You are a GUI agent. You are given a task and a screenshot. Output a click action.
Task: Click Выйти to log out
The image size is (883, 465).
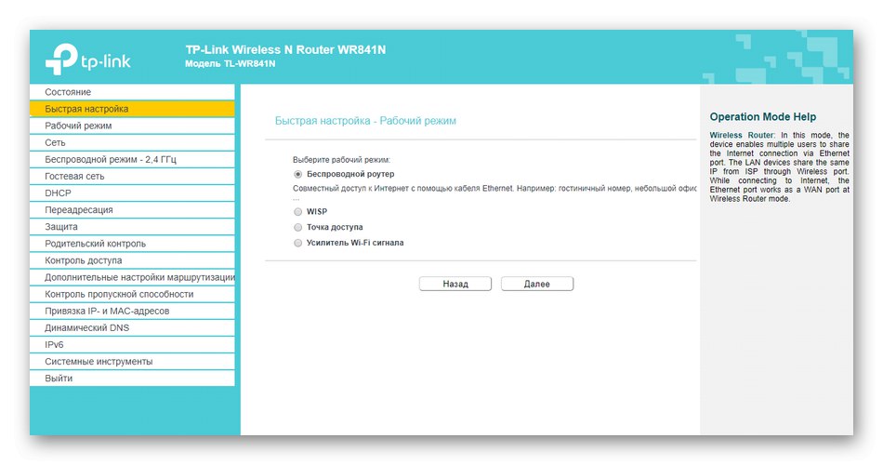tap(132, 379)
